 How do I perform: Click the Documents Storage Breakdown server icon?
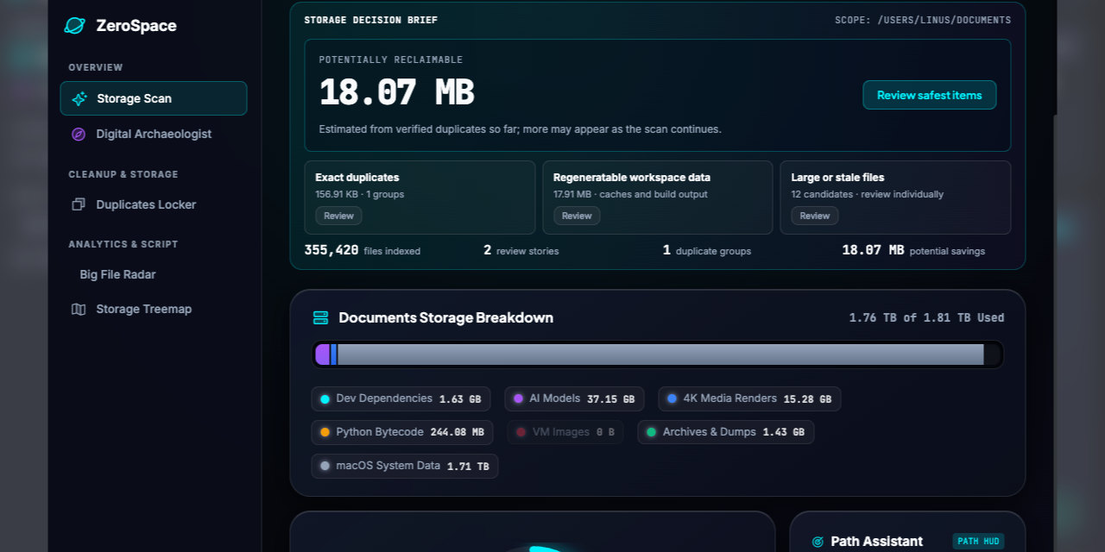320,317
